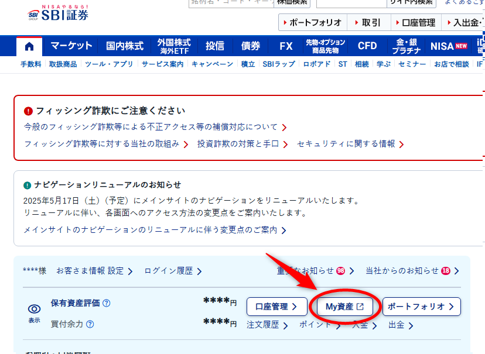Open the NISA tab
This screenshot has width=485, height=354.
click(449, 46)
